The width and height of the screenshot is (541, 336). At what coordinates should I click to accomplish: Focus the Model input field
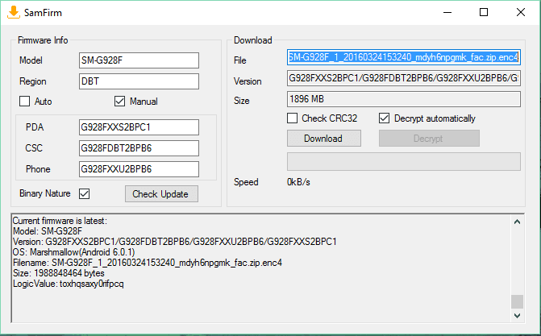click(139, 60)
